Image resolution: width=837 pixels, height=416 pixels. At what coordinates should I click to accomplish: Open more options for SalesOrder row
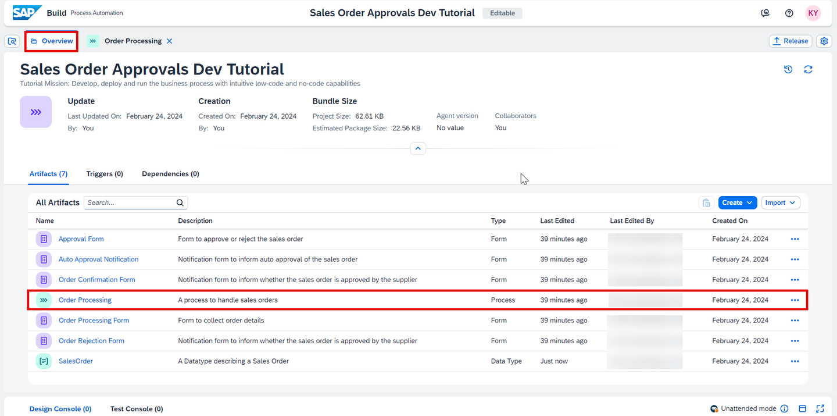click(x=795, y=361)
